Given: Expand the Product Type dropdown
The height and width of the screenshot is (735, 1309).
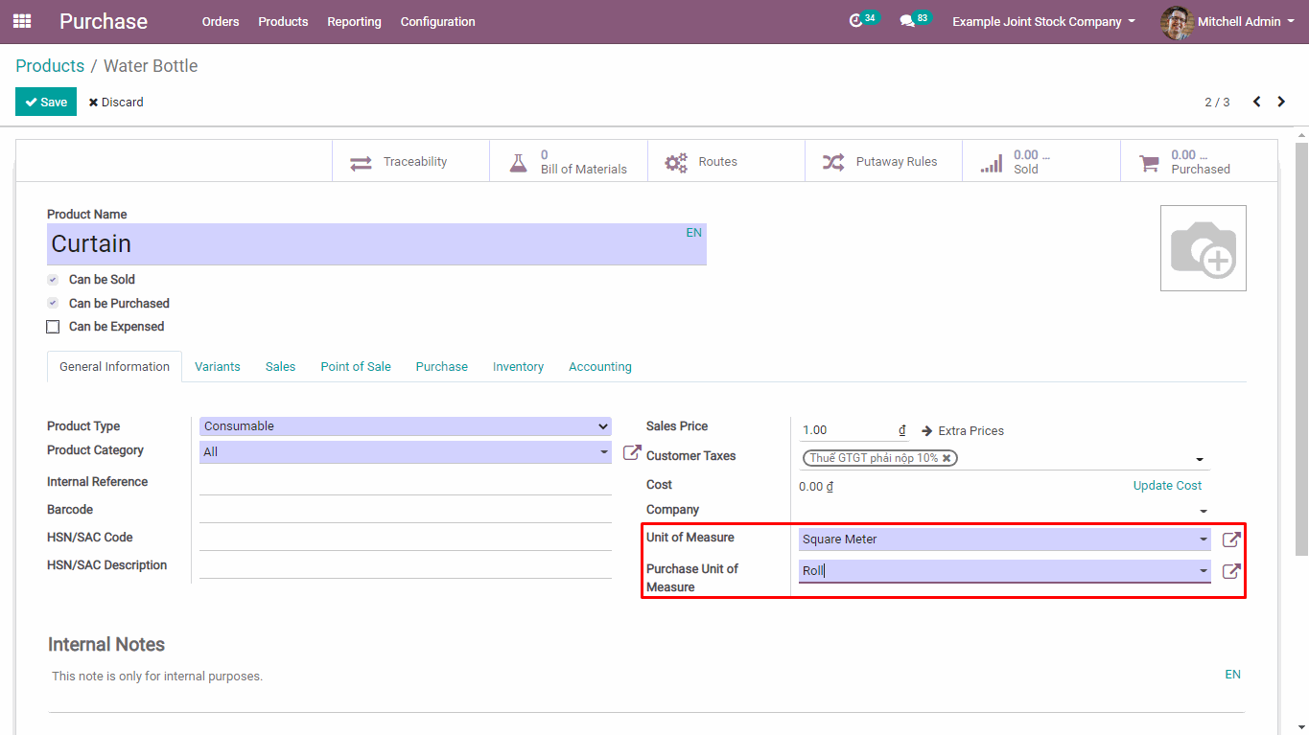Looking at the screenshot, I should point(405,426).
